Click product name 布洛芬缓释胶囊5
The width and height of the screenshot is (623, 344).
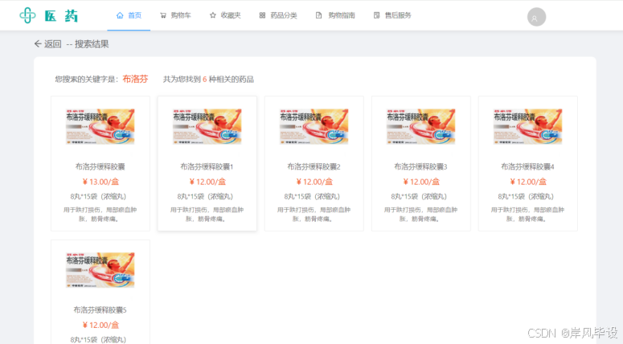100,309
